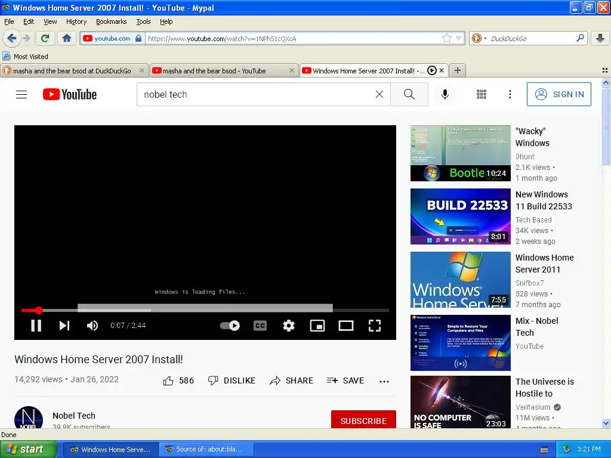
Task: Open the View menu
Action: coord(50,21)
